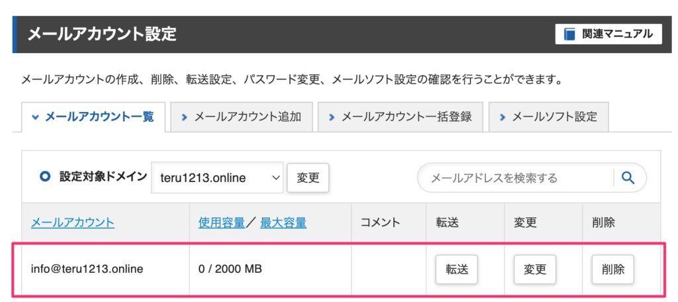
Task: Open the 関連マニュアル button
Action: (608, 34)
